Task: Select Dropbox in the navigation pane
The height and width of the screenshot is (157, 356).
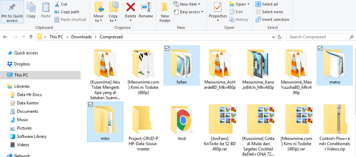Action: [22, 64]
